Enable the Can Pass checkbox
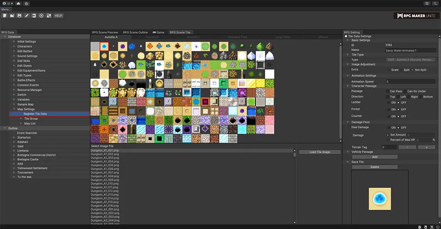This screenshot has width=441, height=229. click(x=388, y=91)
